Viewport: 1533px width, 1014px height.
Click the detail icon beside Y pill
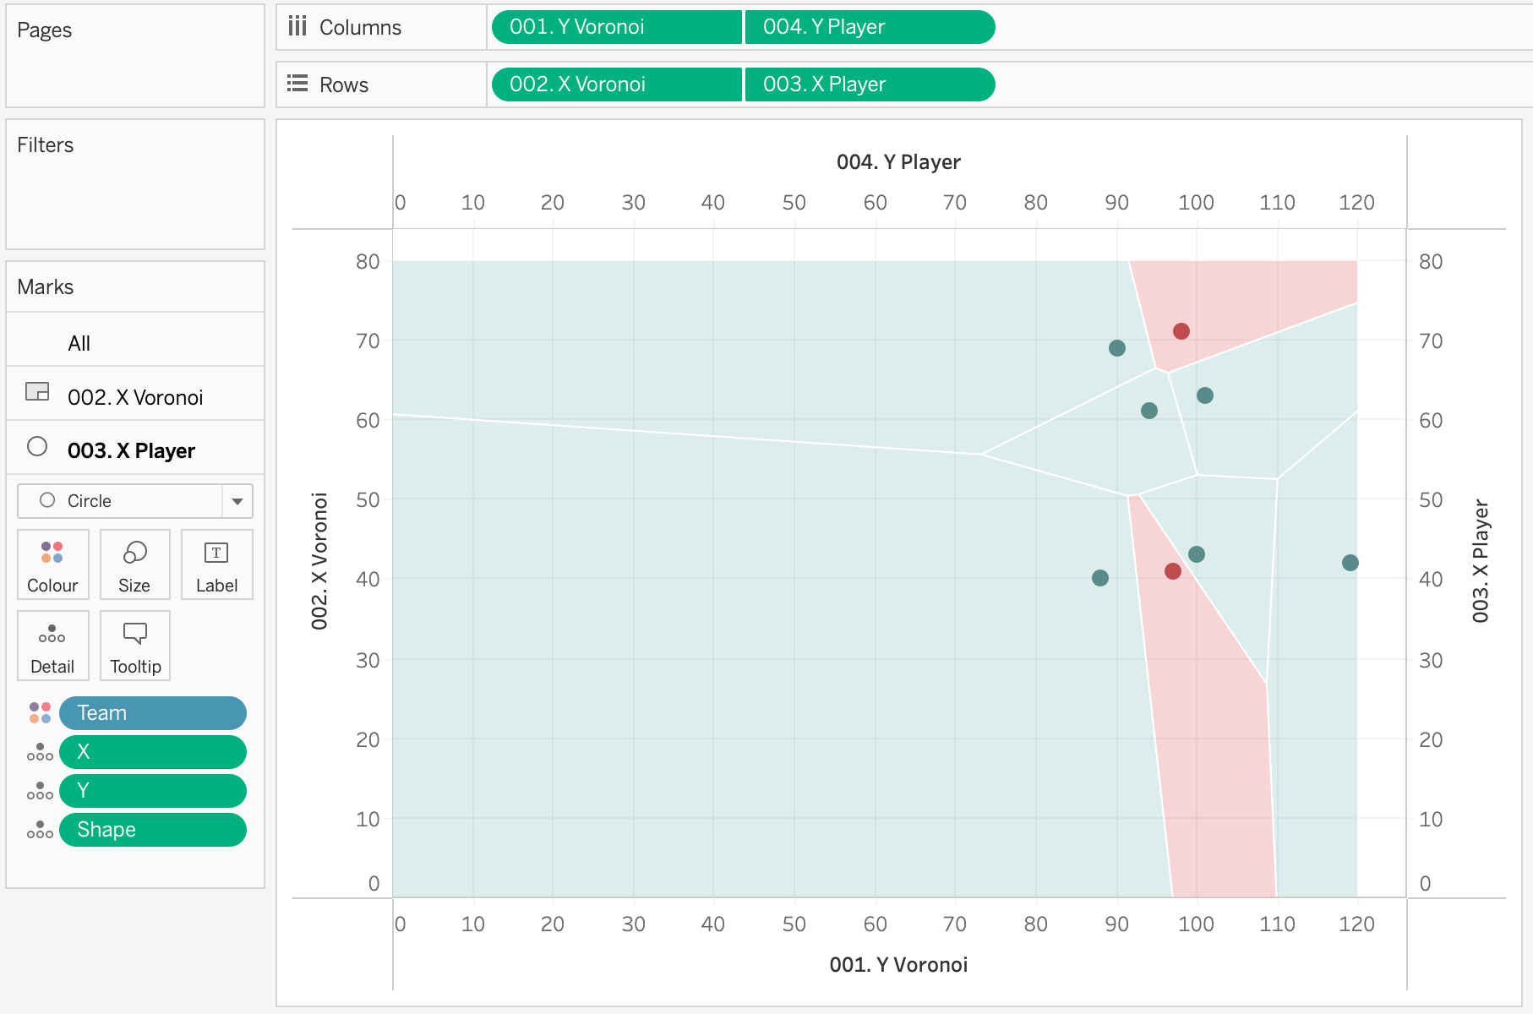[40, 790]
